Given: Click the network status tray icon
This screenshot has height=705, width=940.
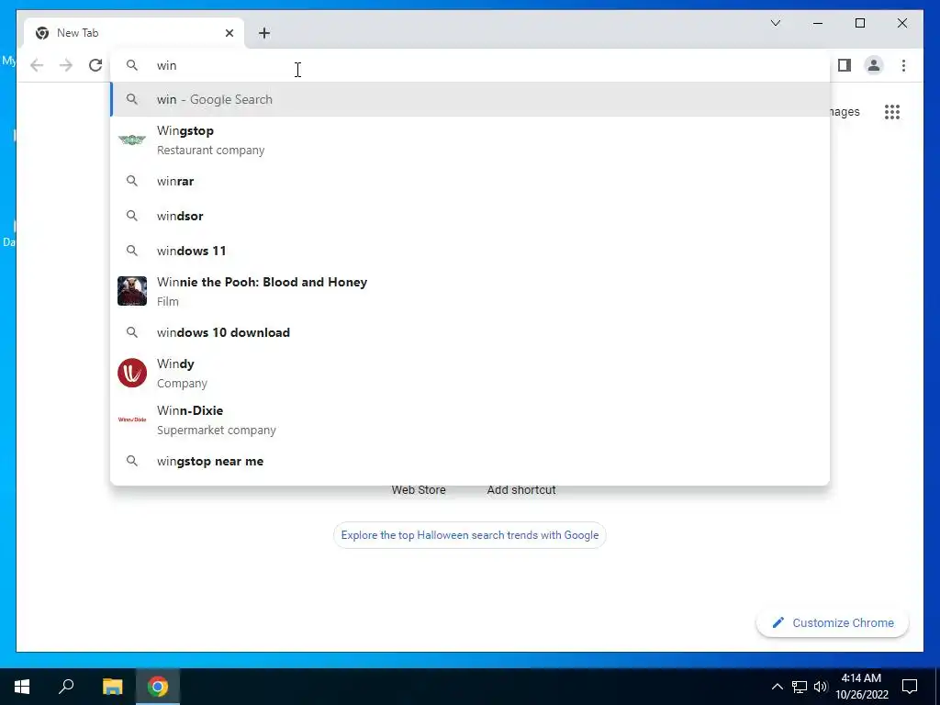Looking at the screenshot, I should 800,687.
